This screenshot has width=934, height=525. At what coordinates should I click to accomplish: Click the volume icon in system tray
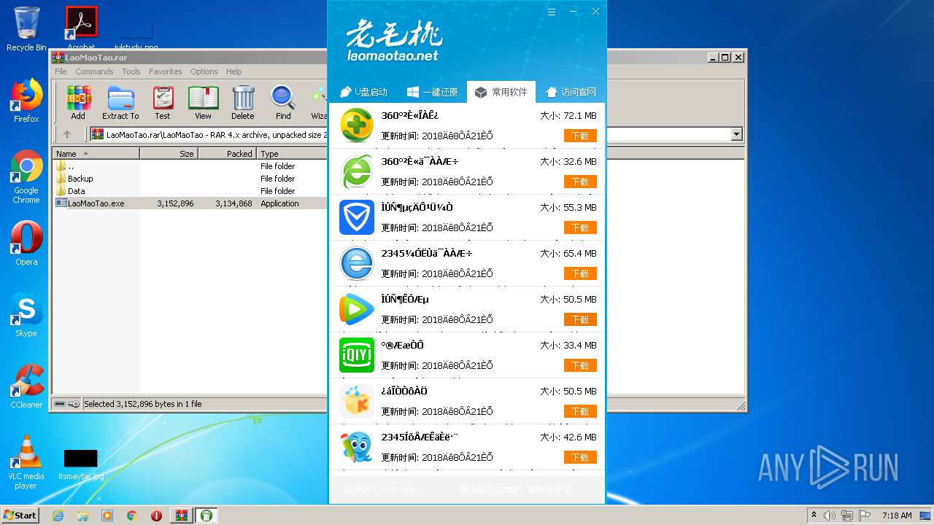point(830,516)
